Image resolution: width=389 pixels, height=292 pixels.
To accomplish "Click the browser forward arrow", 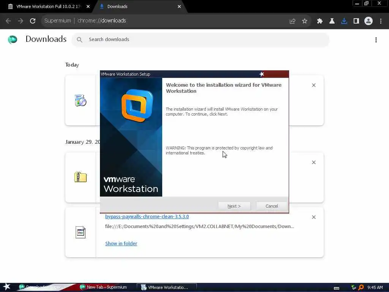I will (x=21, y=21).
